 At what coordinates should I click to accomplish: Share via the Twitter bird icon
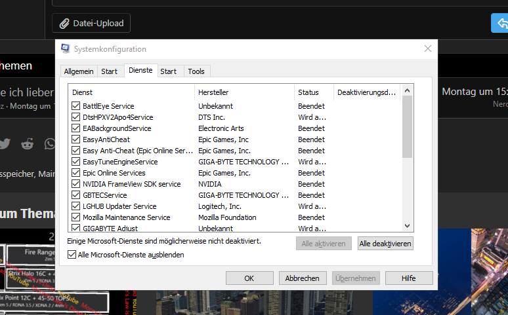5,144
